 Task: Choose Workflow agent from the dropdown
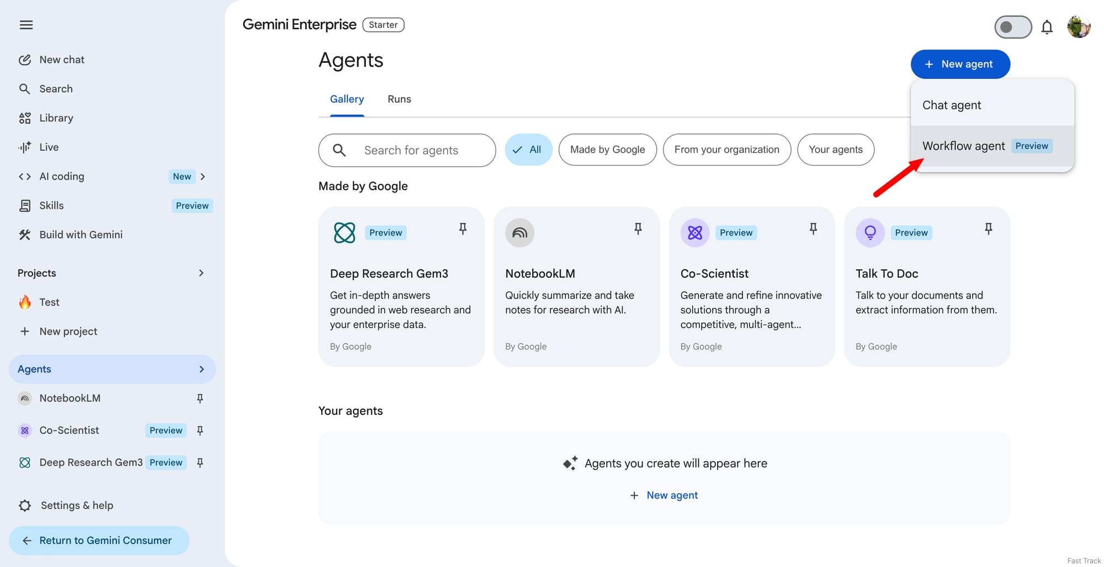pyautogui.click(x=992, y=146)
